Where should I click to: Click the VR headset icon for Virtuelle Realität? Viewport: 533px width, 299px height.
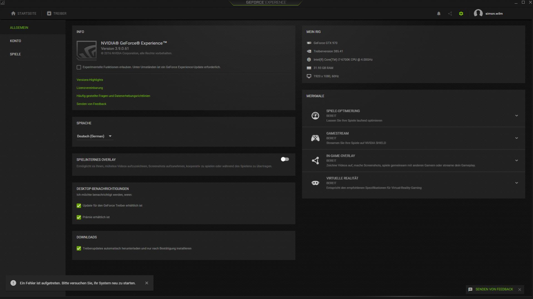coord(315,183)
